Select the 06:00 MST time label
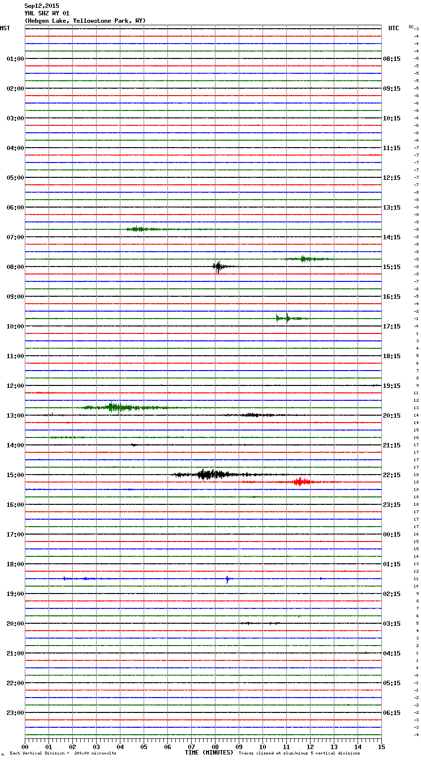 tap(15, 208)
